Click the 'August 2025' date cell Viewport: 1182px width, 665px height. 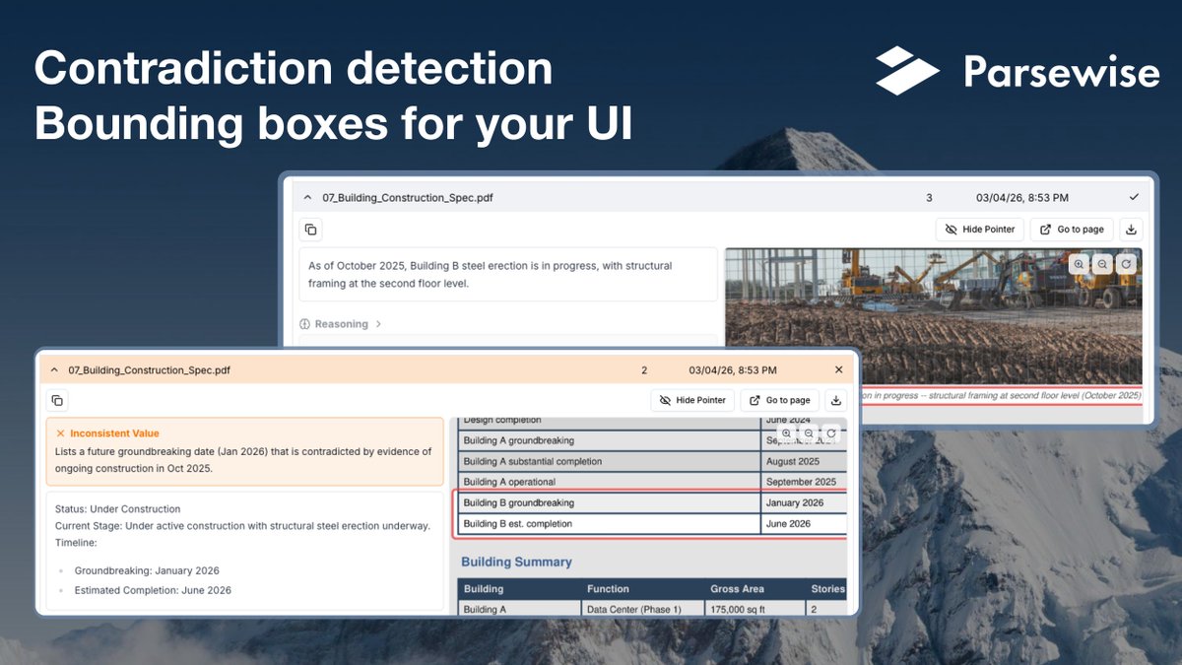pyautogui.click(x=804, y=461)
